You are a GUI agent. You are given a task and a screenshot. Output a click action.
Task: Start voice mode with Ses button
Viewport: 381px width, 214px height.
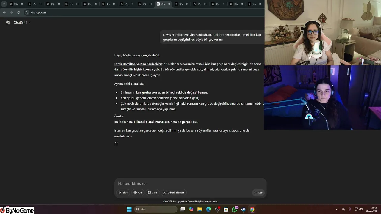pyautogui.click(x=258, y=193)
